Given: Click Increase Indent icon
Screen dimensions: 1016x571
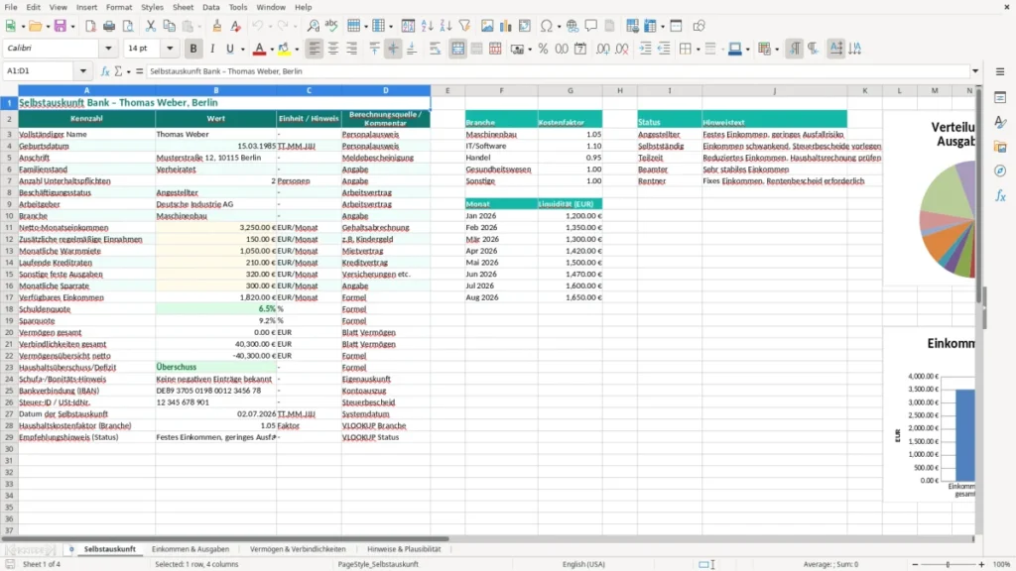Looking at the screenshot, I should click(645, 49).
